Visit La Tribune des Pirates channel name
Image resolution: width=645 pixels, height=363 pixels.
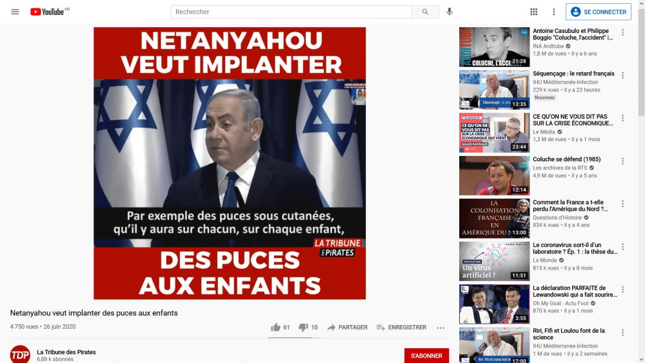click(x=66, y=352)
